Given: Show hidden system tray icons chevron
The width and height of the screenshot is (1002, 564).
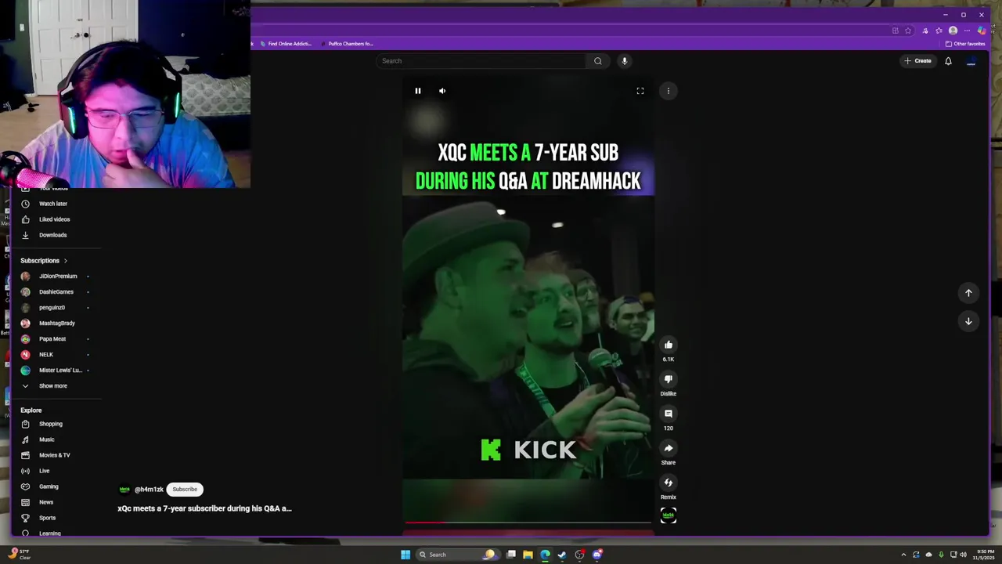Looking at the screenshot, I should [x=903, y=555].
